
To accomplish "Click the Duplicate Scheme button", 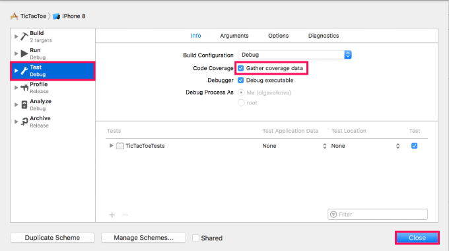I will [x=52, y=238].
